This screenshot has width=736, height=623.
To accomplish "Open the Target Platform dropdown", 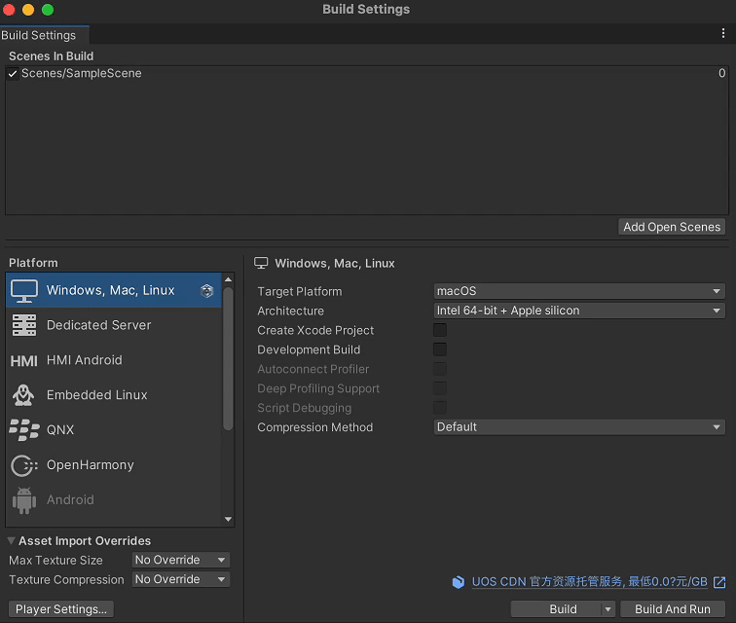I will pos(579,291).
